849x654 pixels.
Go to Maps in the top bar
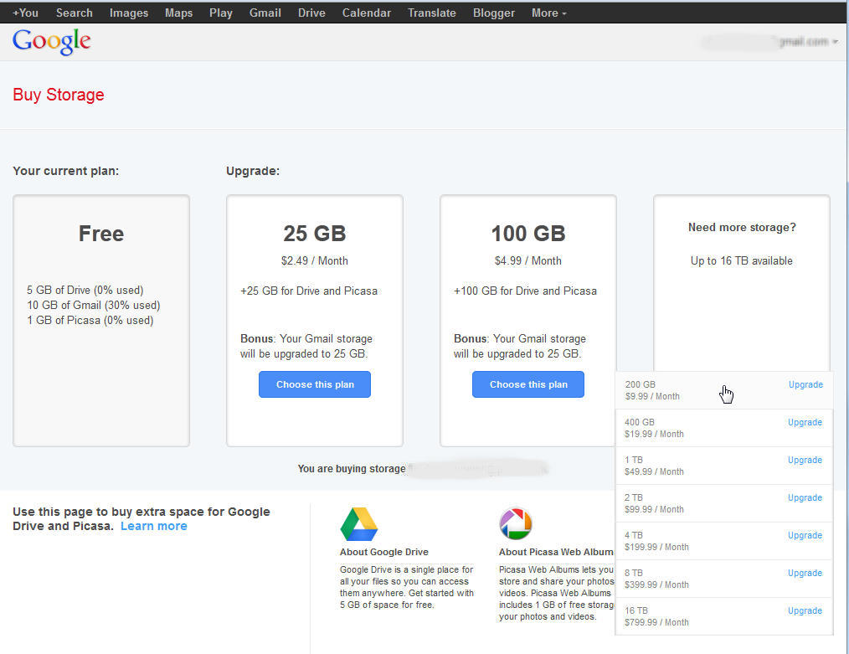click(x=178, y=13)
